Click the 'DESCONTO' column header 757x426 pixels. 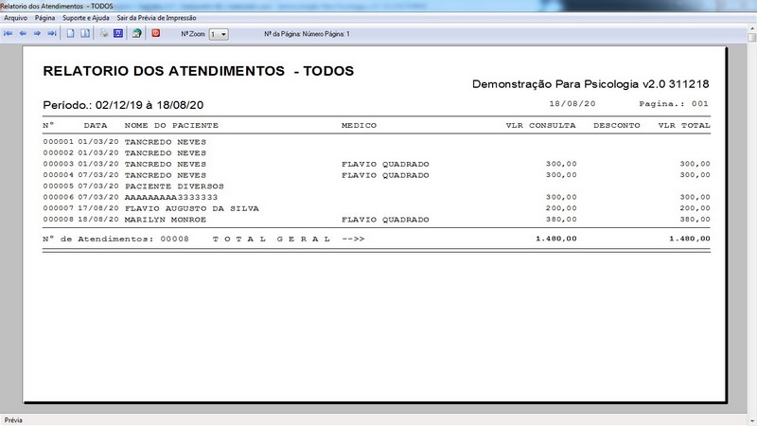(x=617, y=126)
